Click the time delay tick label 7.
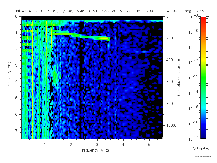Screen dimensions: 217x163 point(17,131)
